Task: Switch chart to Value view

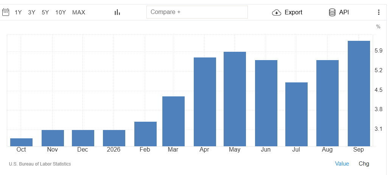Action: pos(342,164)
